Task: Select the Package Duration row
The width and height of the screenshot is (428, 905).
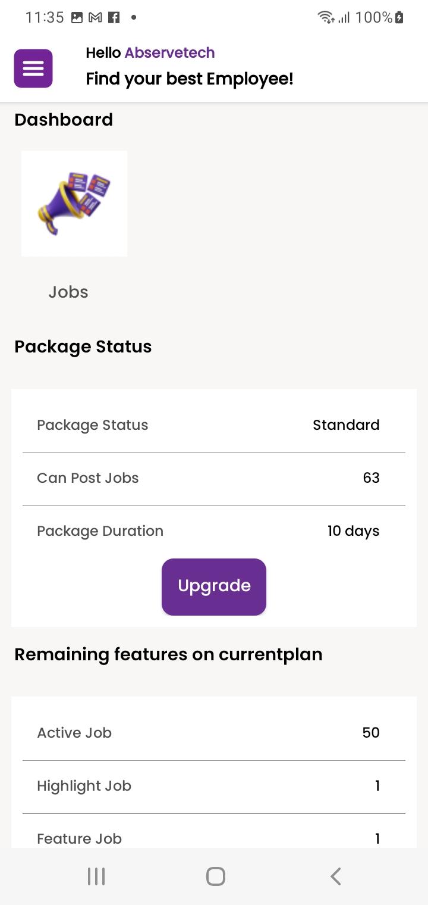Action: click(x=214, y=531)
